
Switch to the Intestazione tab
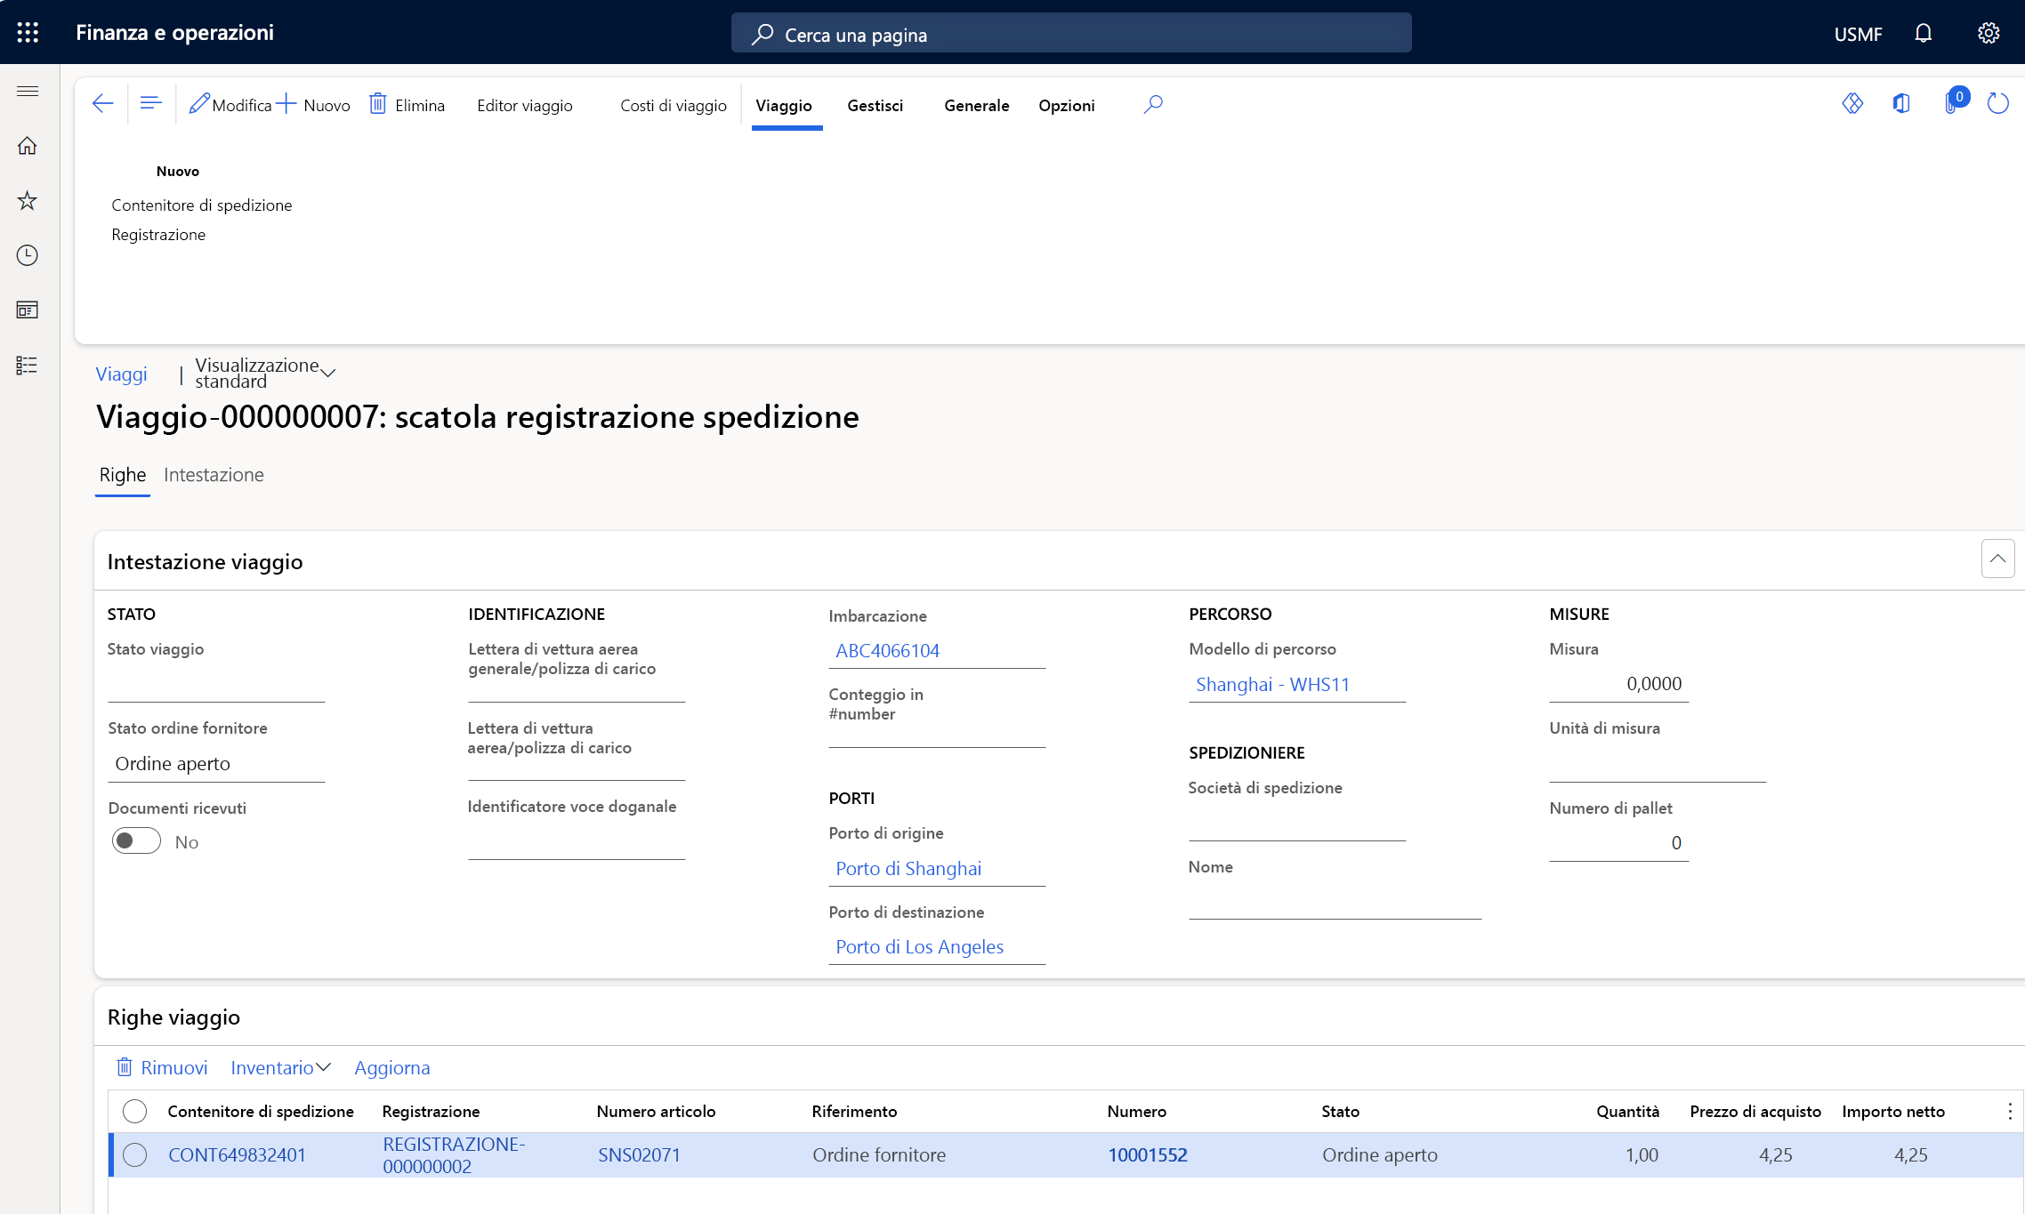pos(214,475)
